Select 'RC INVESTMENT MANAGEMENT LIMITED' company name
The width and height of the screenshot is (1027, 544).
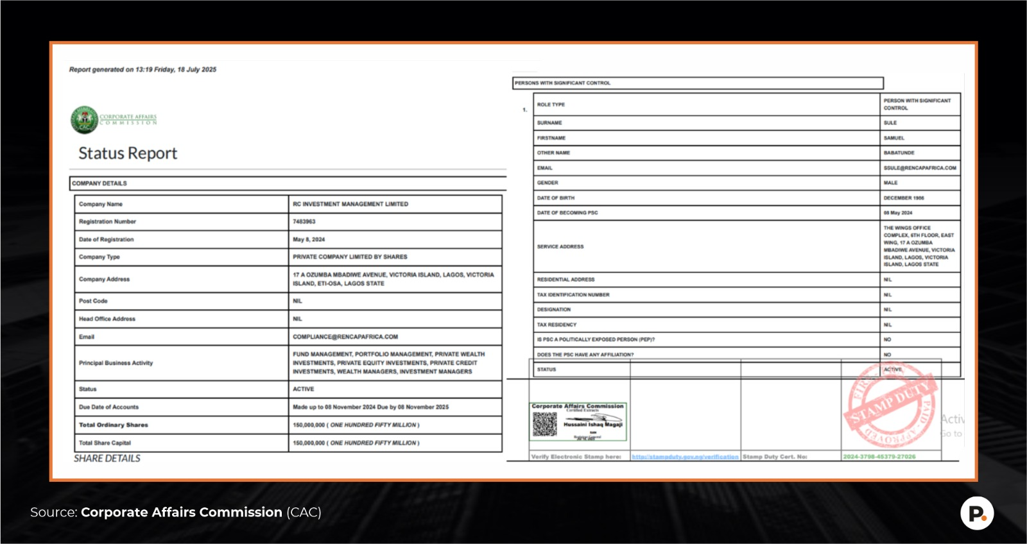click(350, 204)
